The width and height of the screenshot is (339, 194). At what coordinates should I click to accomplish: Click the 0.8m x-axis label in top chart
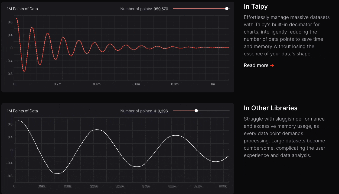point(175,84)
